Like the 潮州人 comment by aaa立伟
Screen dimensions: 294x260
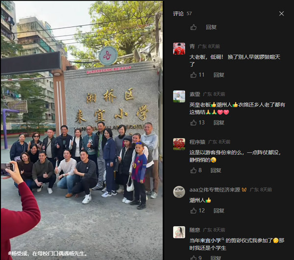pyautogui.click(x=194, y=211)
